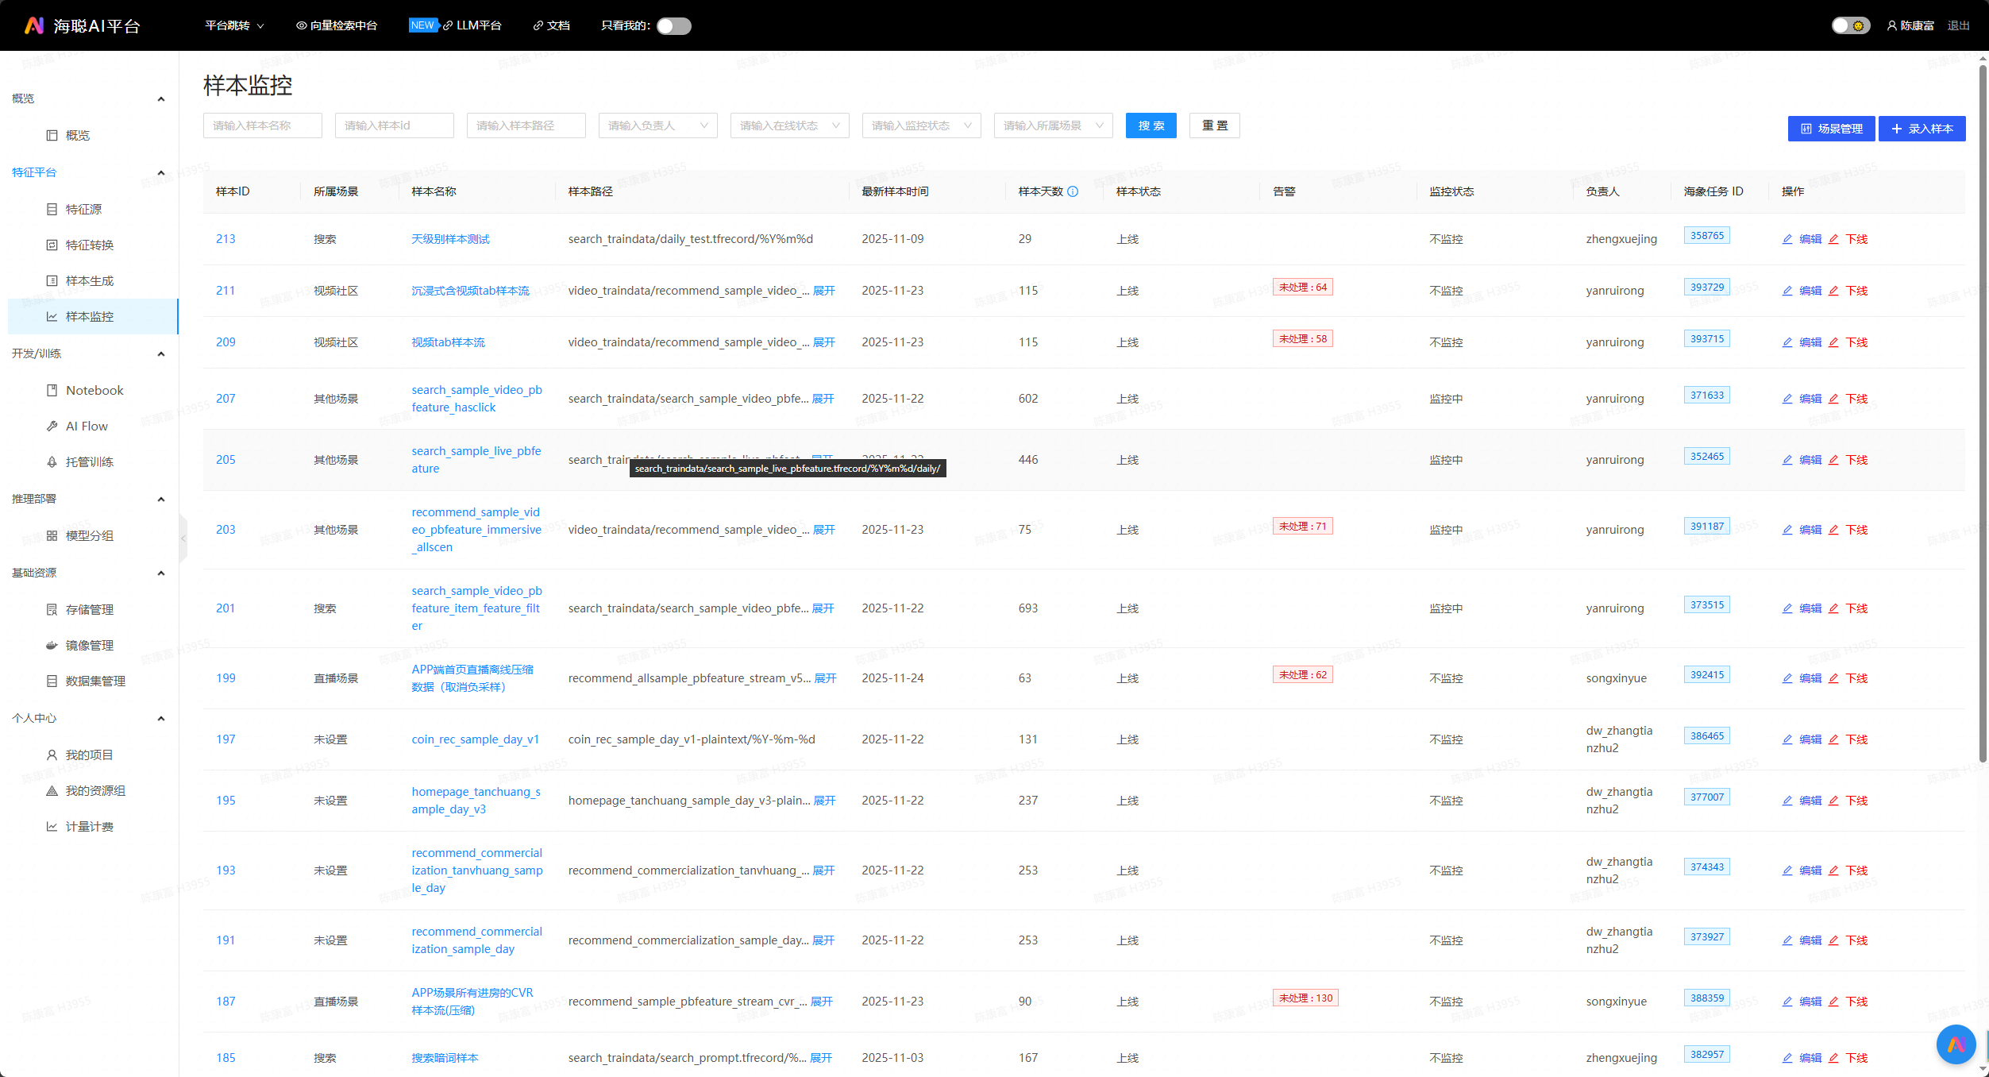Open the LLM平台 nav item

pyautogui.click(x=478, y=25)
